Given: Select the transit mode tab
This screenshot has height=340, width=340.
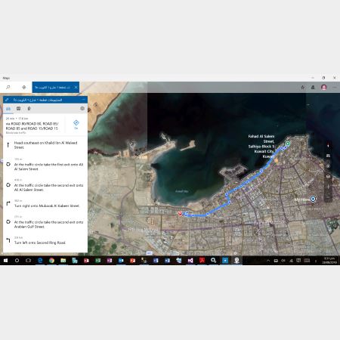Looking at the screenshot, I should 18,109.
